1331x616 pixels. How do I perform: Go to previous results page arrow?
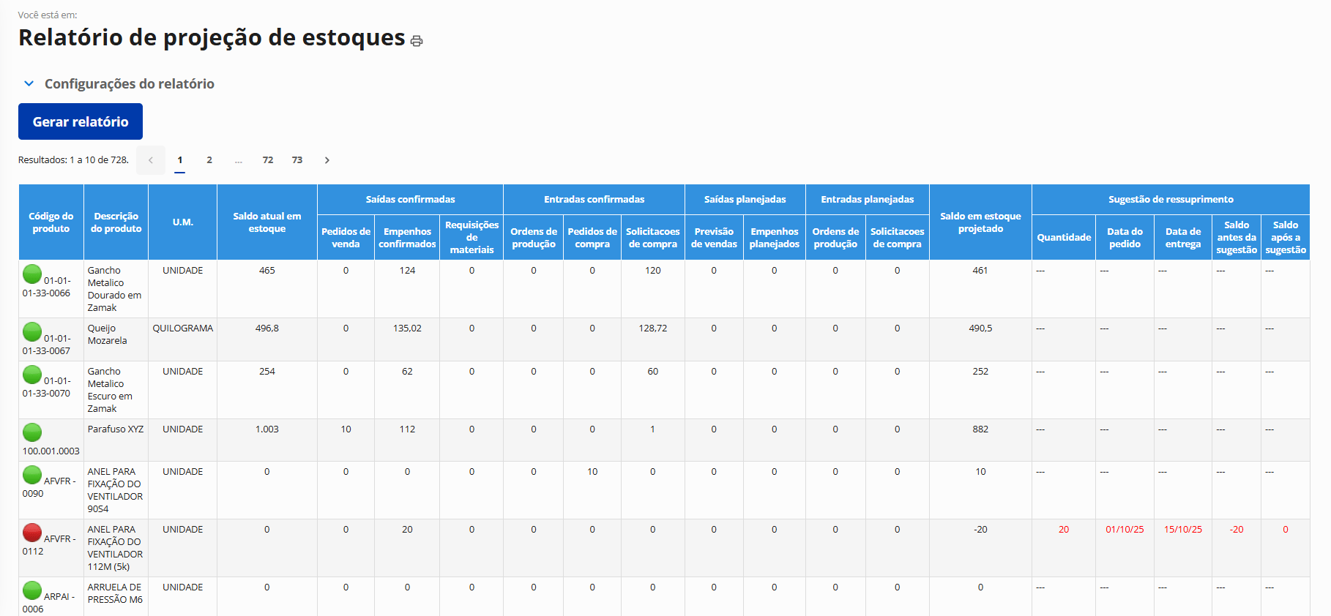click(x=151, y=160)
